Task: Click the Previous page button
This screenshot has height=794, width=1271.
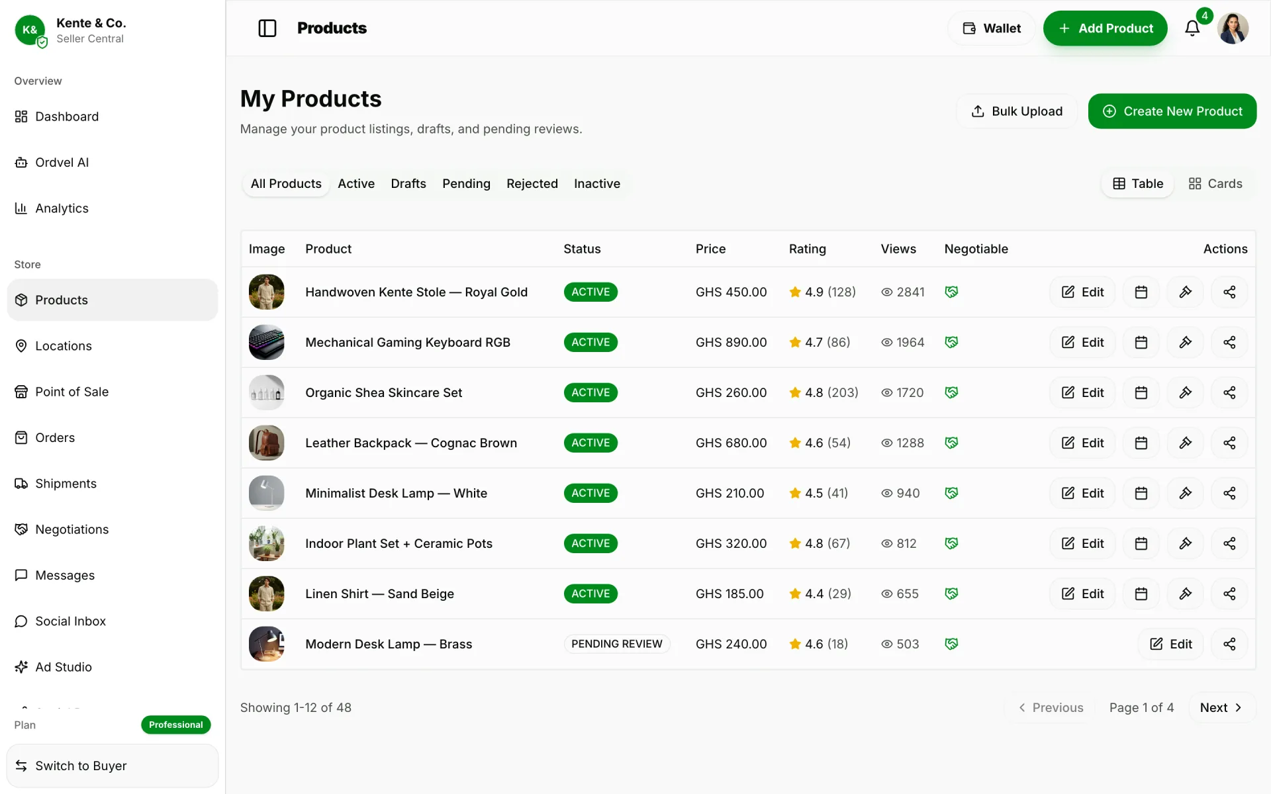Action: pos(1050,707)
